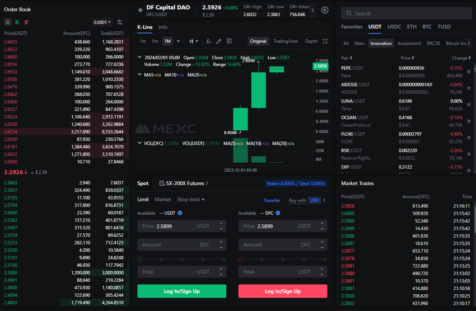Image resolution: width=476 pixels, height=311 pixels.
Task: Click the market Search field
Action: (407, 13)
